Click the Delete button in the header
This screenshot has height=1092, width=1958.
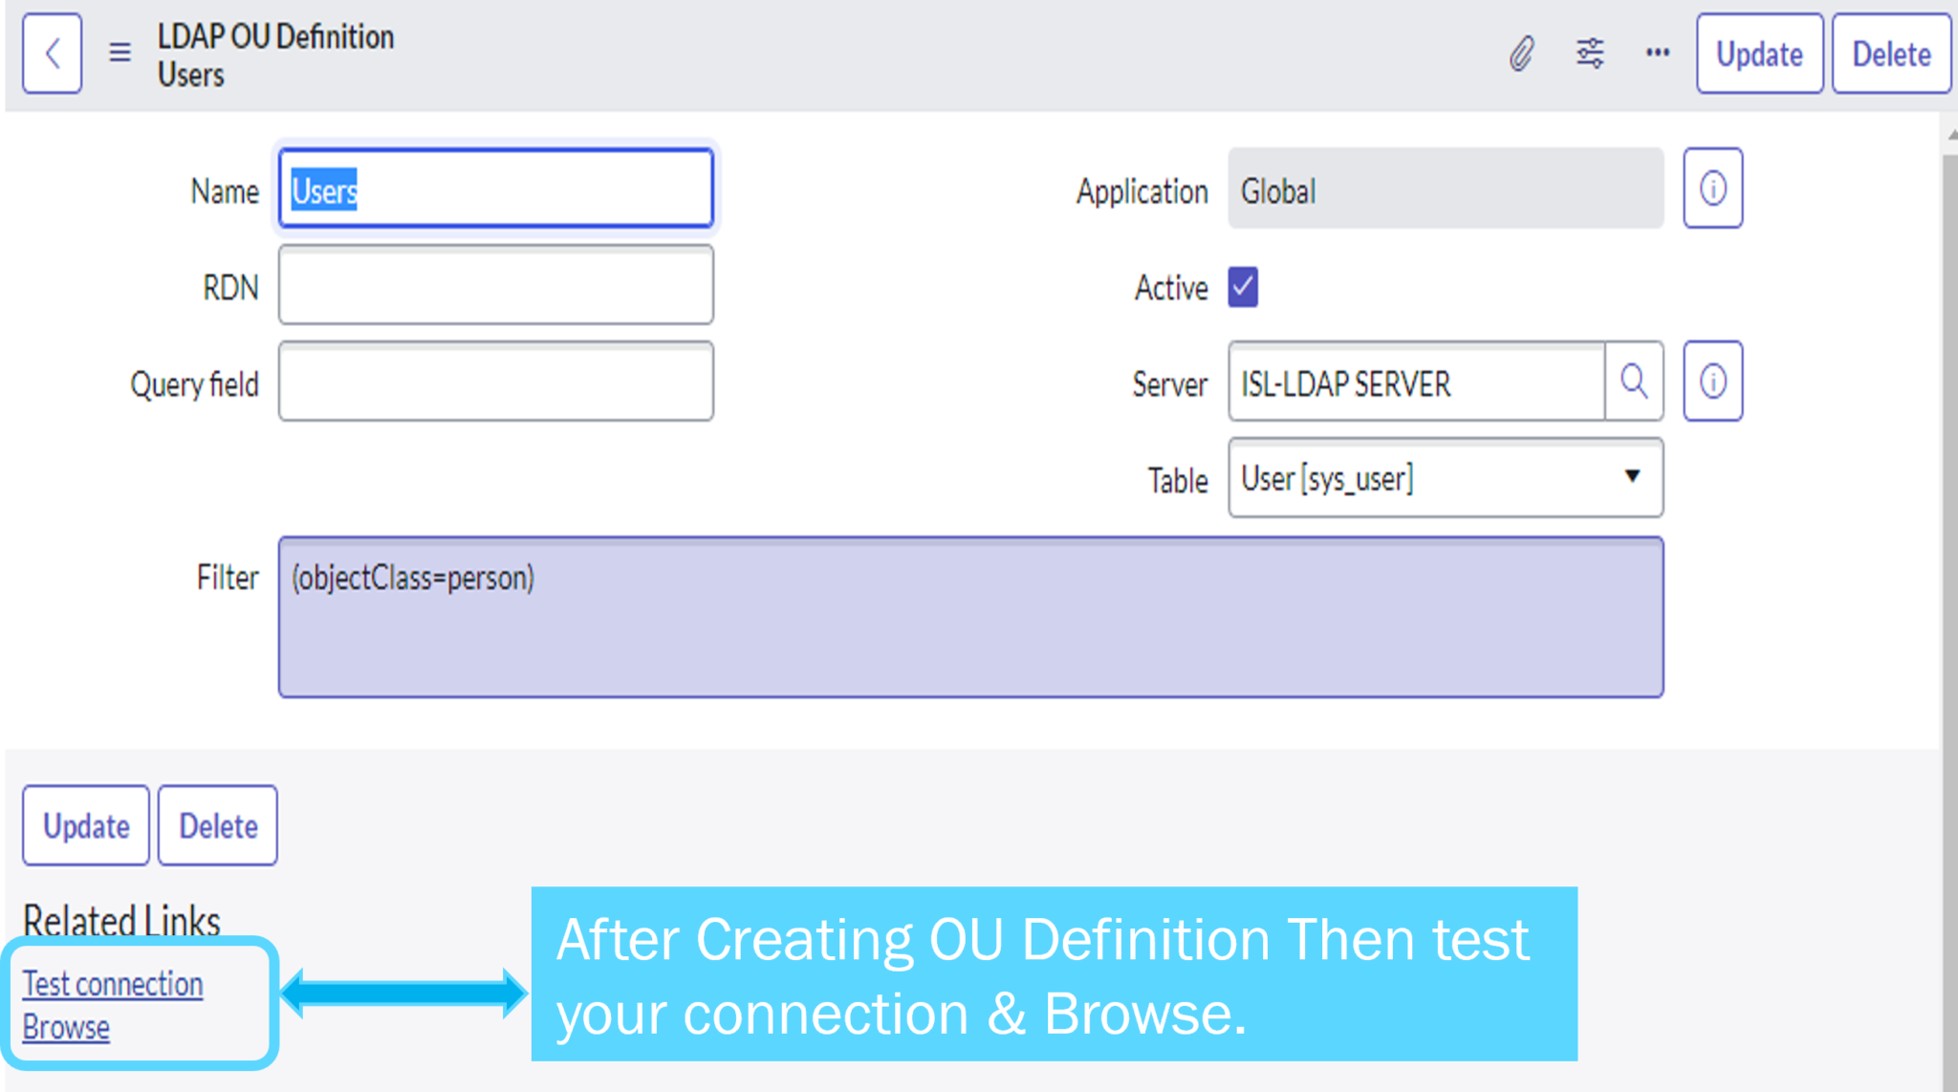(1890, 54)
